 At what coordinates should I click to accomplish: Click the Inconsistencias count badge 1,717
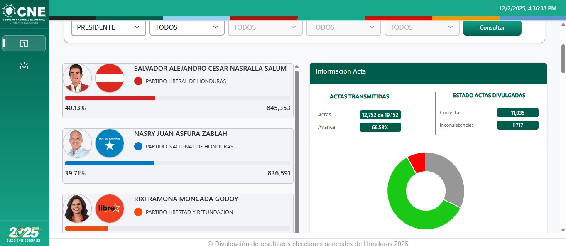coord(517,125)
